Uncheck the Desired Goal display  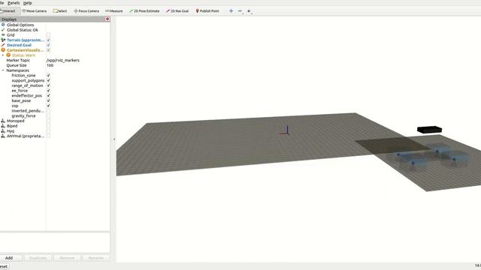[x=48, y=45]
